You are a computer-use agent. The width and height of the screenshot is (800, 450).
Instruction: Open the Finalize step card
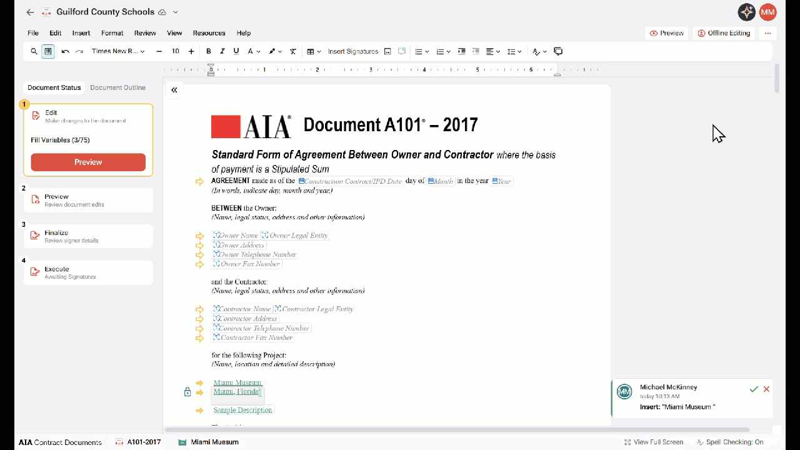pos(88,236)
